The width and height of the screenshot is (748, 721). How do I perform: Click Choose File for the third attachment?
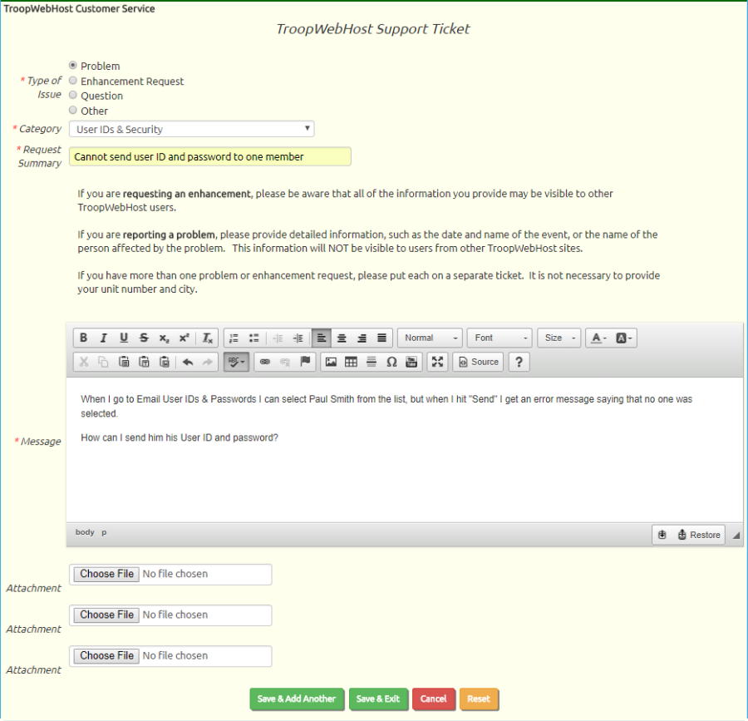click(x=107, y=655)
